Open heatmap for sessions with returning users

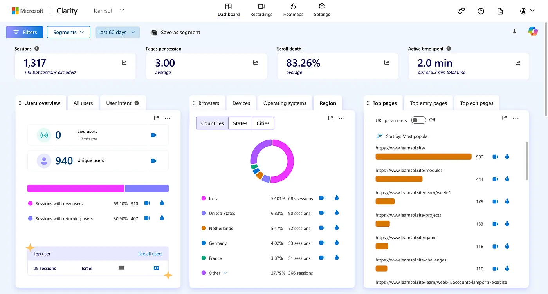(162, 218)
